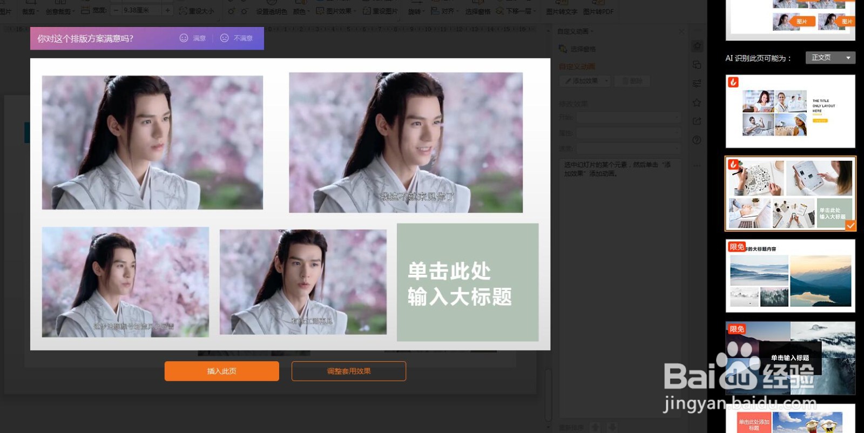The image size is (864, 433).
Task: Click the properties sliders icon in side strip
Action: click(697, 84)
